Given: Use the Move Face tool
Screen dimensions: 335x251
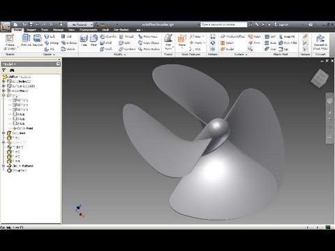Looking at the screenshot, I should coord(148,36).
